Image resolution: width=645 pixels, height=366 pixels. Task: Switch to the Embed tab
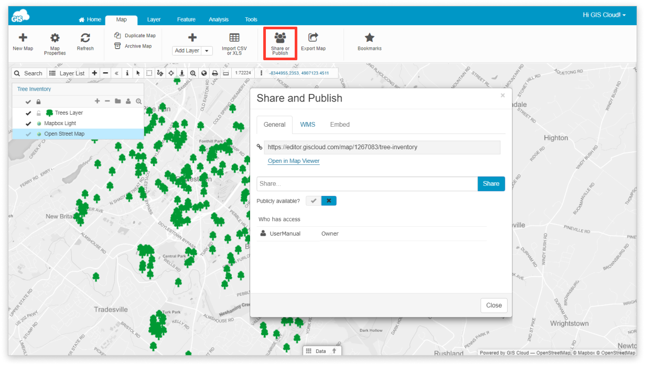click(x=340, y=125)
